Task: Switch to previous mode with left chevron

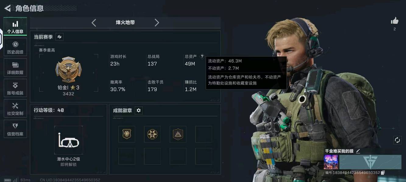Action: coord(94,22)
